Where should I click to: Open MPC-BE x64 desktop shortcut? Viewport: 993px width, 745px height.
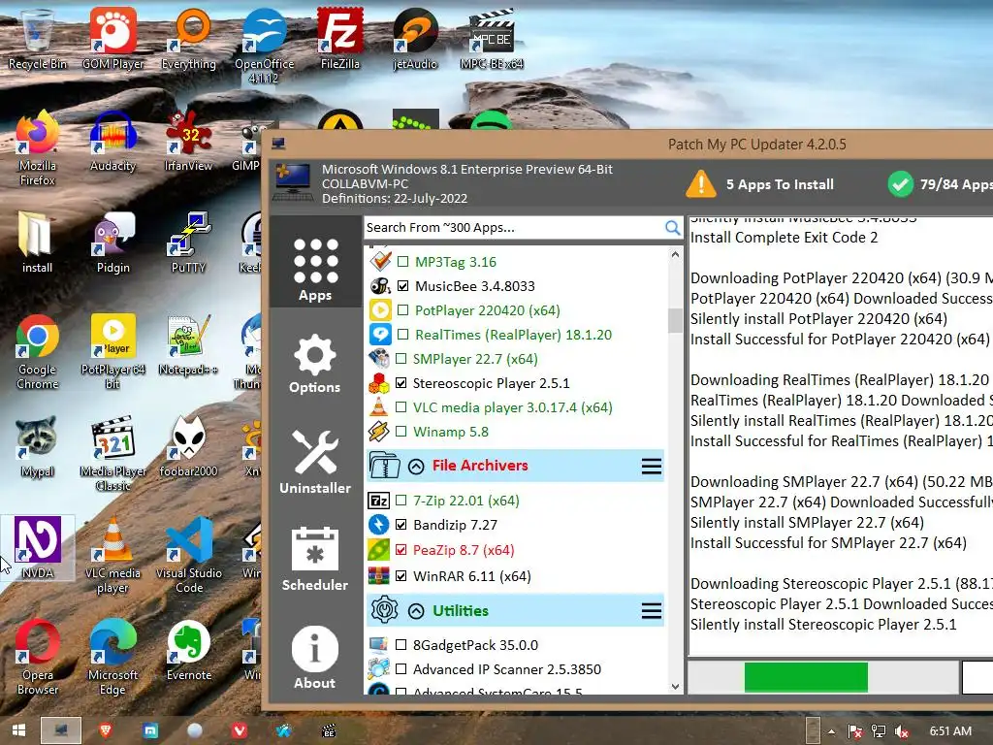tap(492, 39)
